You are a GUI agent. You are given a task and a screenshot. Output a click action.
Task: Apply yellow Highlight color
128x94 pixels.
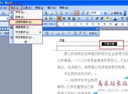(x=108, y=18)
